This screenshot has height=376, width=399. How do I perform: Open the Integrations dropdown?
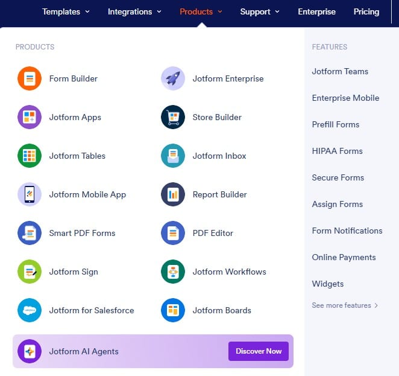pyautogui.click(x=134, y=11)
